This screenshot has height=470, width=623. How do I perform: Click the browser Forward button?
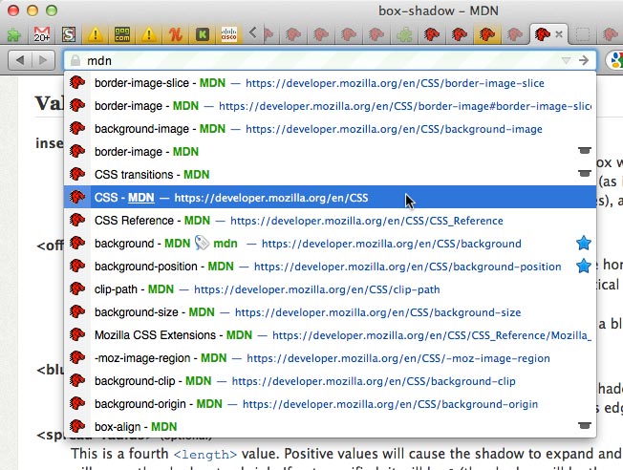point(43,60)
